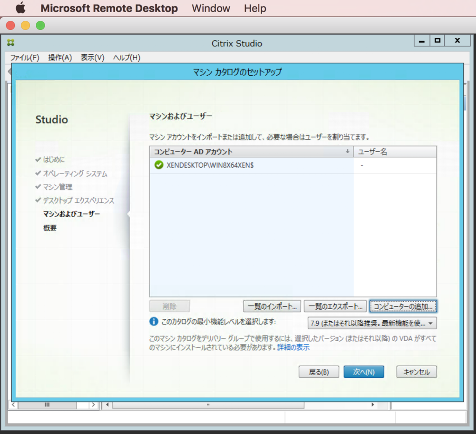
Task: Click the blue info icon near functional level
Action: (x=154, y=321)
